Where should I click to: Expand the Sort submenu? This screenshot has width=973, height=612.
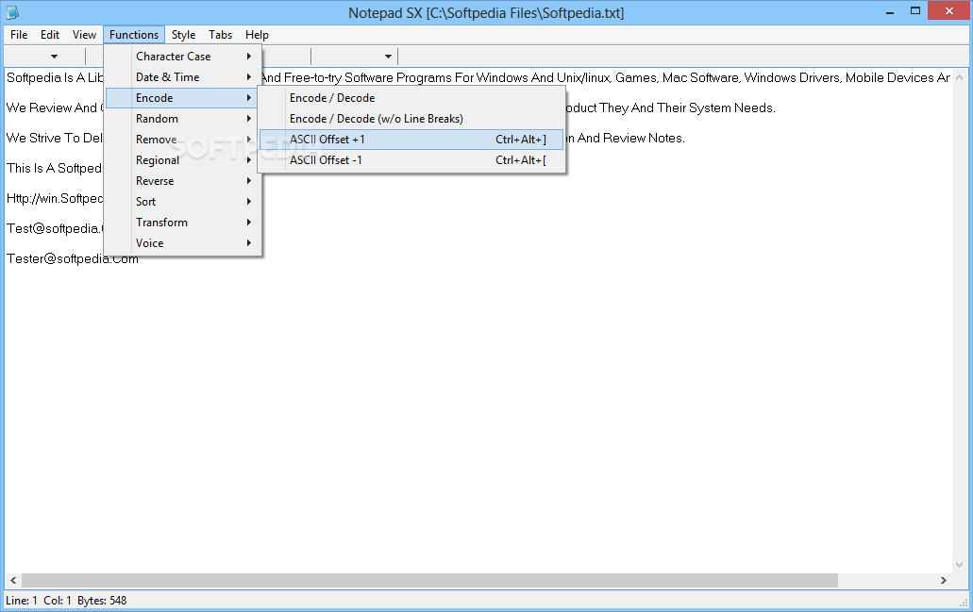pos(183,202)
